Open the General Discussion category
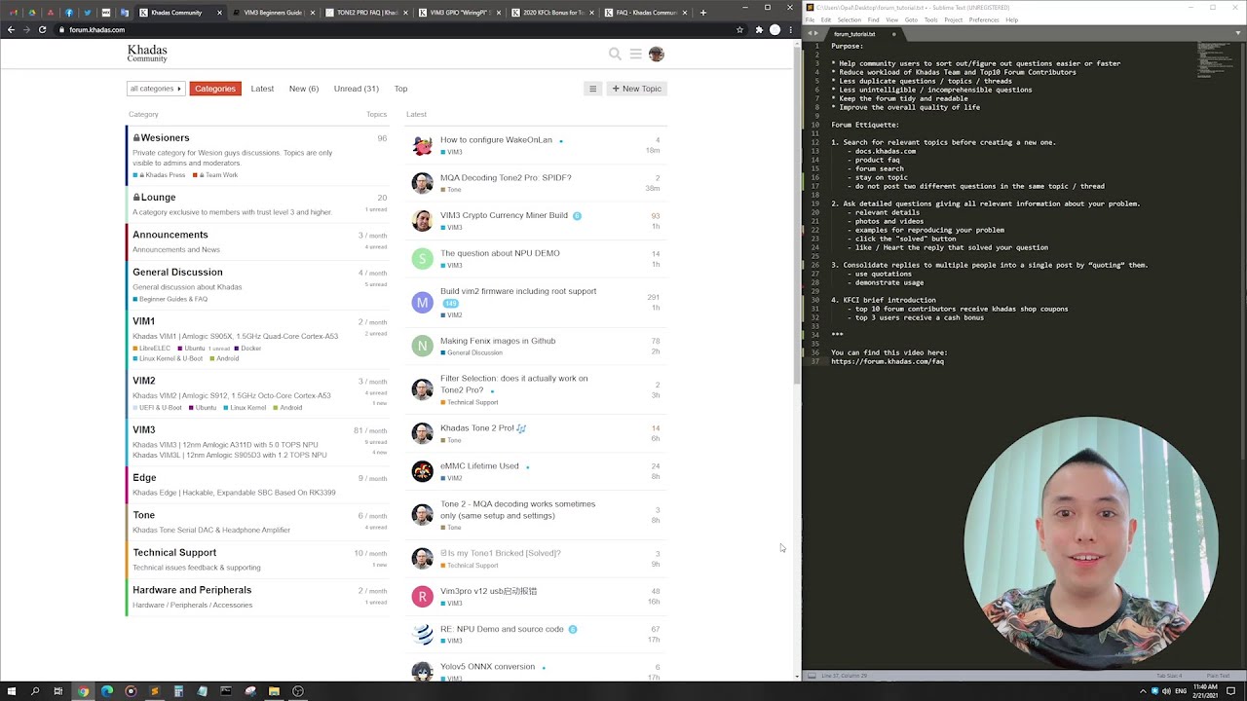1247x701 pixels. [177, 273]
